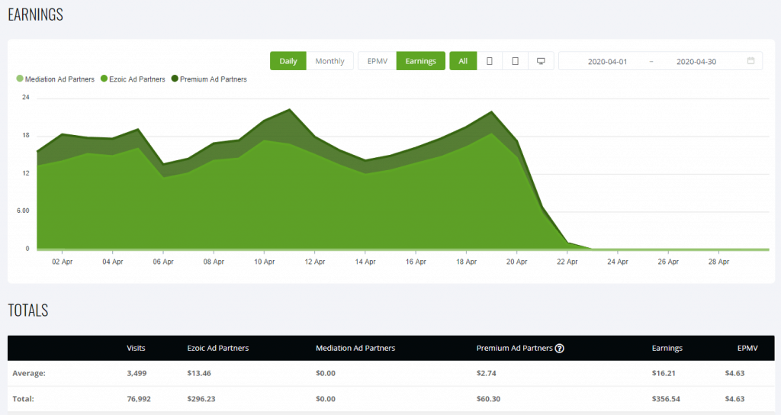Switch chart to Daily view
Image resolution: width=781 pixels, height=415 pixels.
[x=288, y=61]
